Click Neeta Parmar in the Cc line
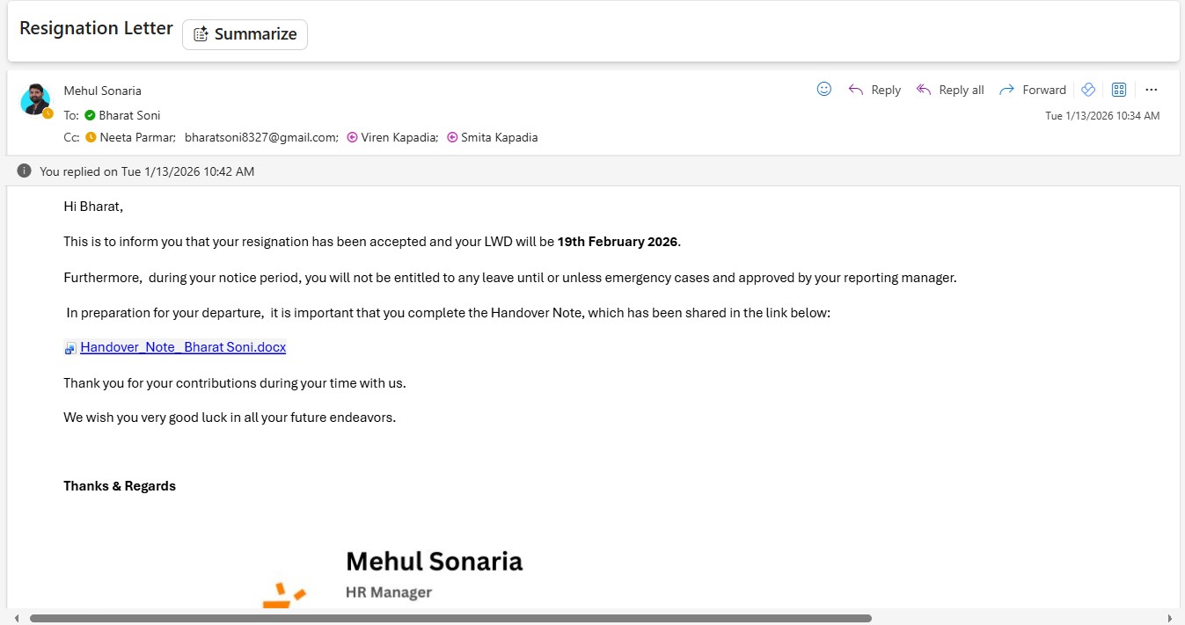The image size is (1185, 625). (x=137, y=137)
